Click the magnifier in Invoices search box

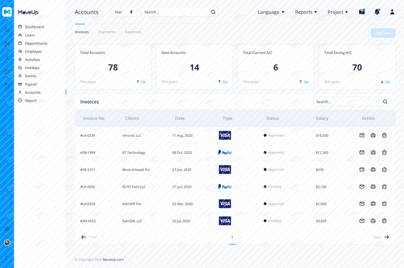pos(385,101)
